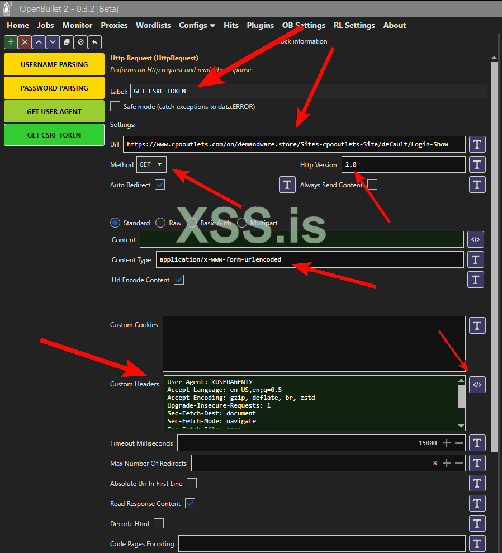This screenshot has height=553, width=502.
Task: Click the code icon beside Custom Headers
Action: coord(477,385)
